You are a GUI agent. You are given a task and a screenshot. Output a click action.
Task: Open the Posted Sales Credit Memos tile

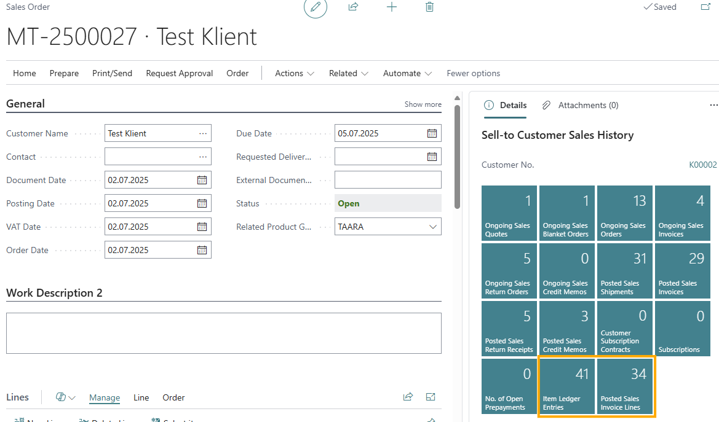click(566, 329)
